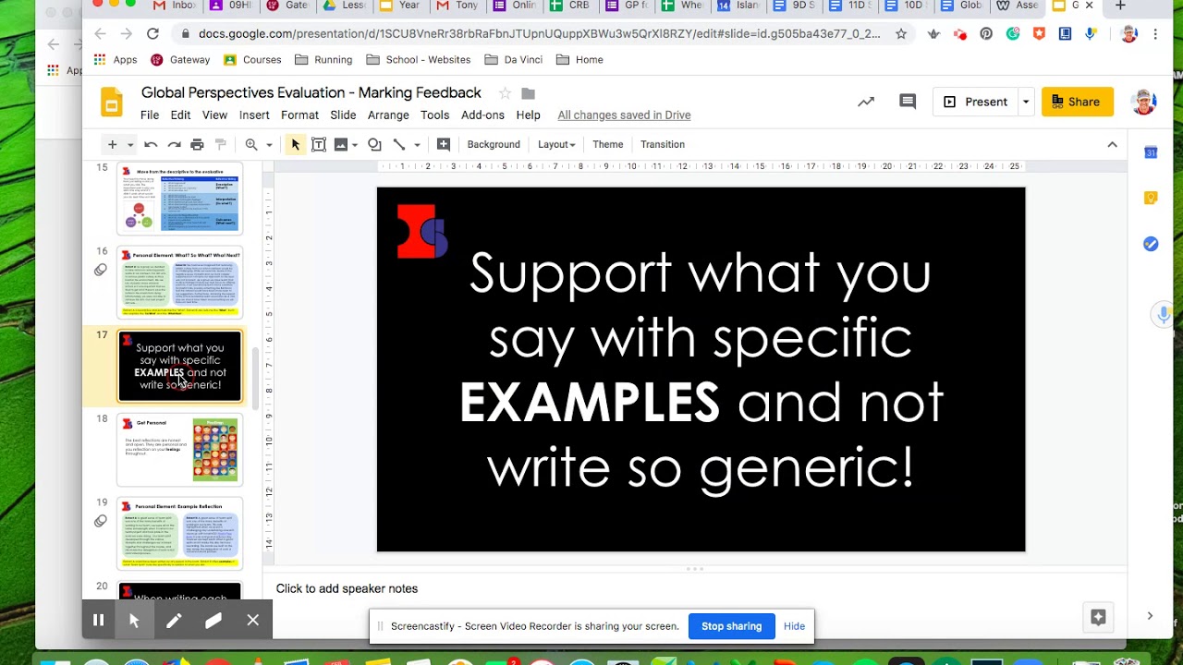The width and height of the screenshot is (1183, 665).
Task: Close the Screencastify drawing toolbar
Action: coord(253,621)
